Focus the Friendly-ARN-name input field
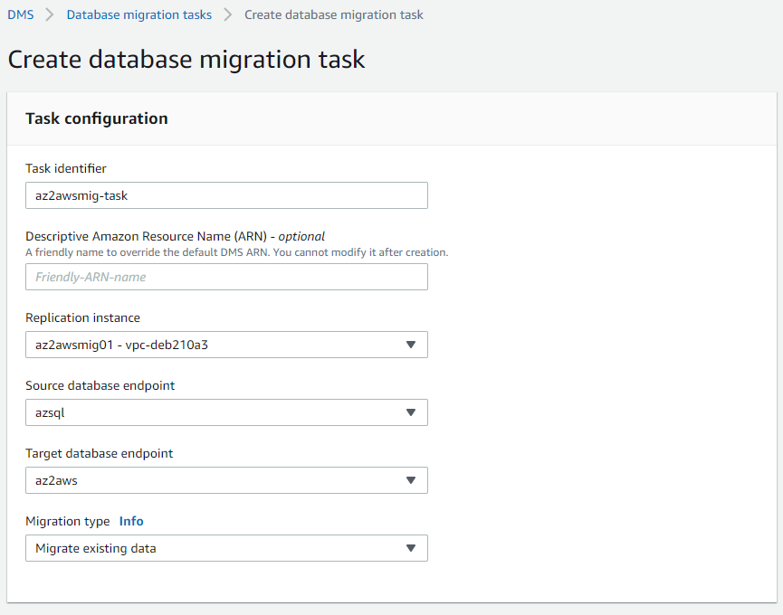 coord(226,277)
